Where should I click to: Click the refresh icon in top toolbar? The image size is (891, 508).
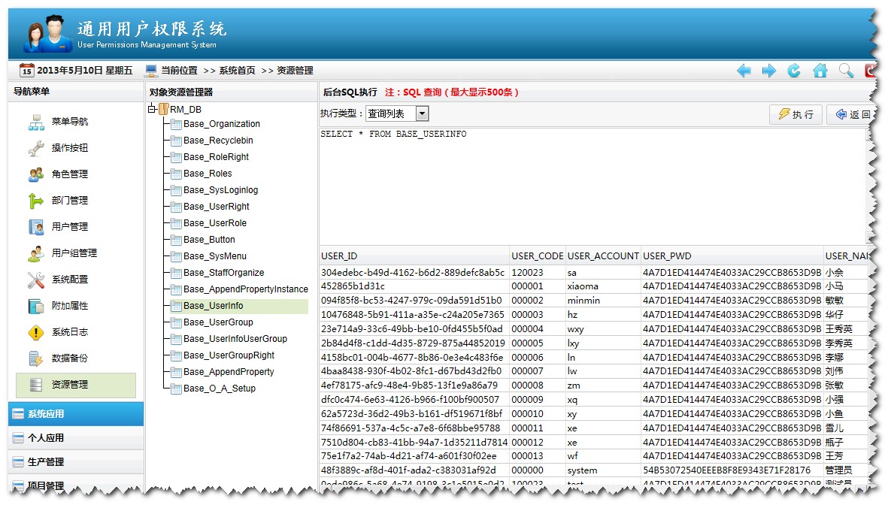point(793,70)
